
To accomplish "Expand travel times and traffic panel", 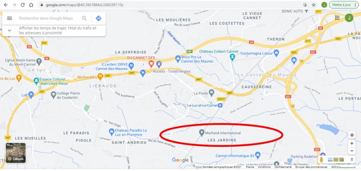I will click(x=10, y=30).
